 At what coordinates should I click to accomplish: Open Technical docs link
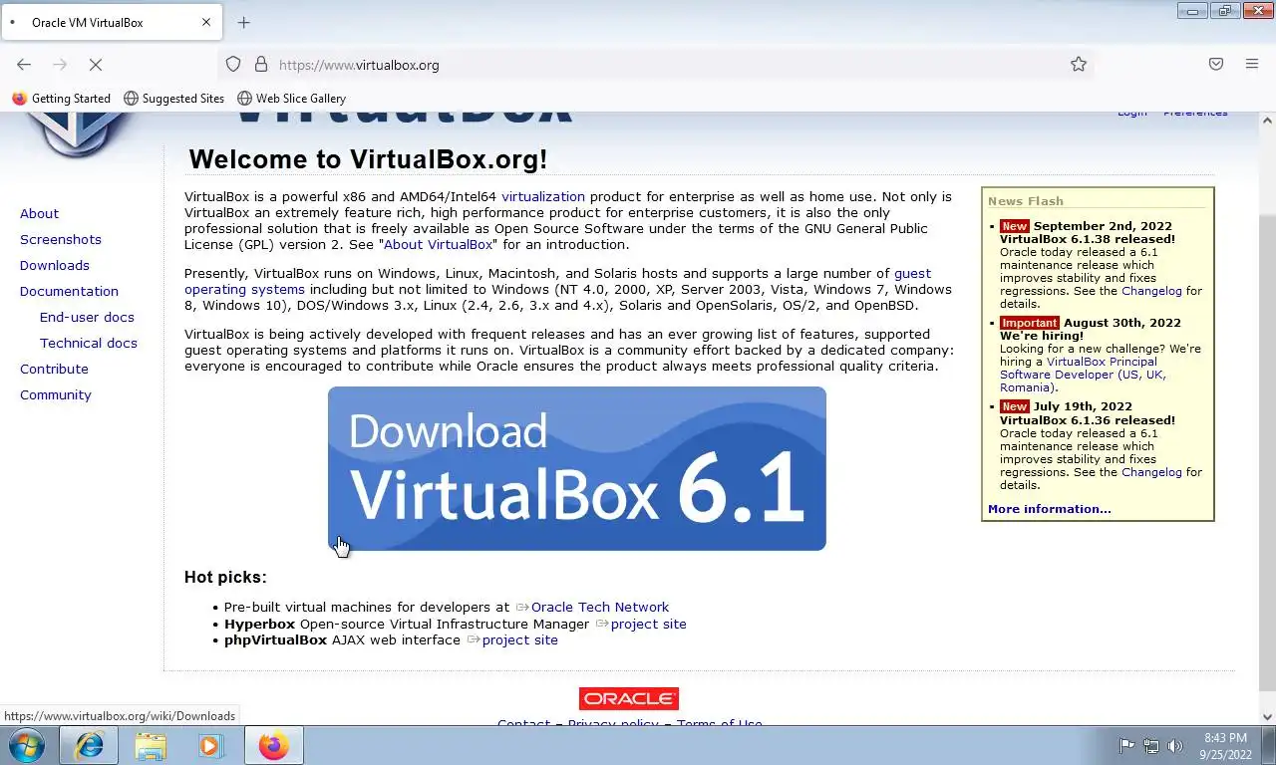click(x=89, y=343)
